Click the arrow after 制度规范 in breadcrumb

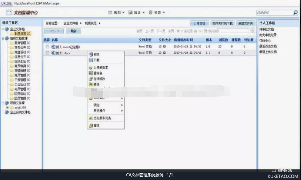[99, 23]
